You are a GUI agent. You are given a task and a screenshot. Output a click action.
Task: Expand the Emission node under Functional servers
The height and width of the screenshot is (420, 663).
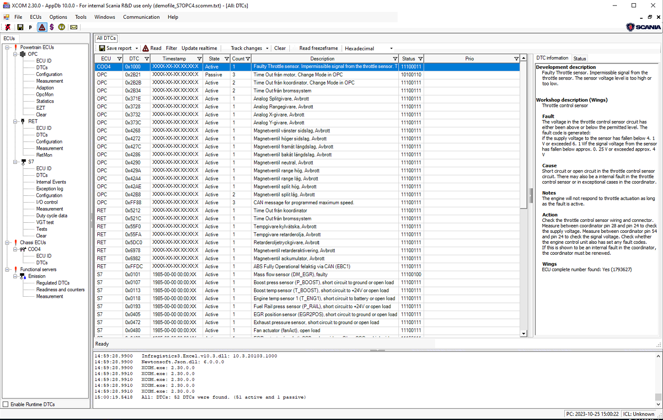15,276
